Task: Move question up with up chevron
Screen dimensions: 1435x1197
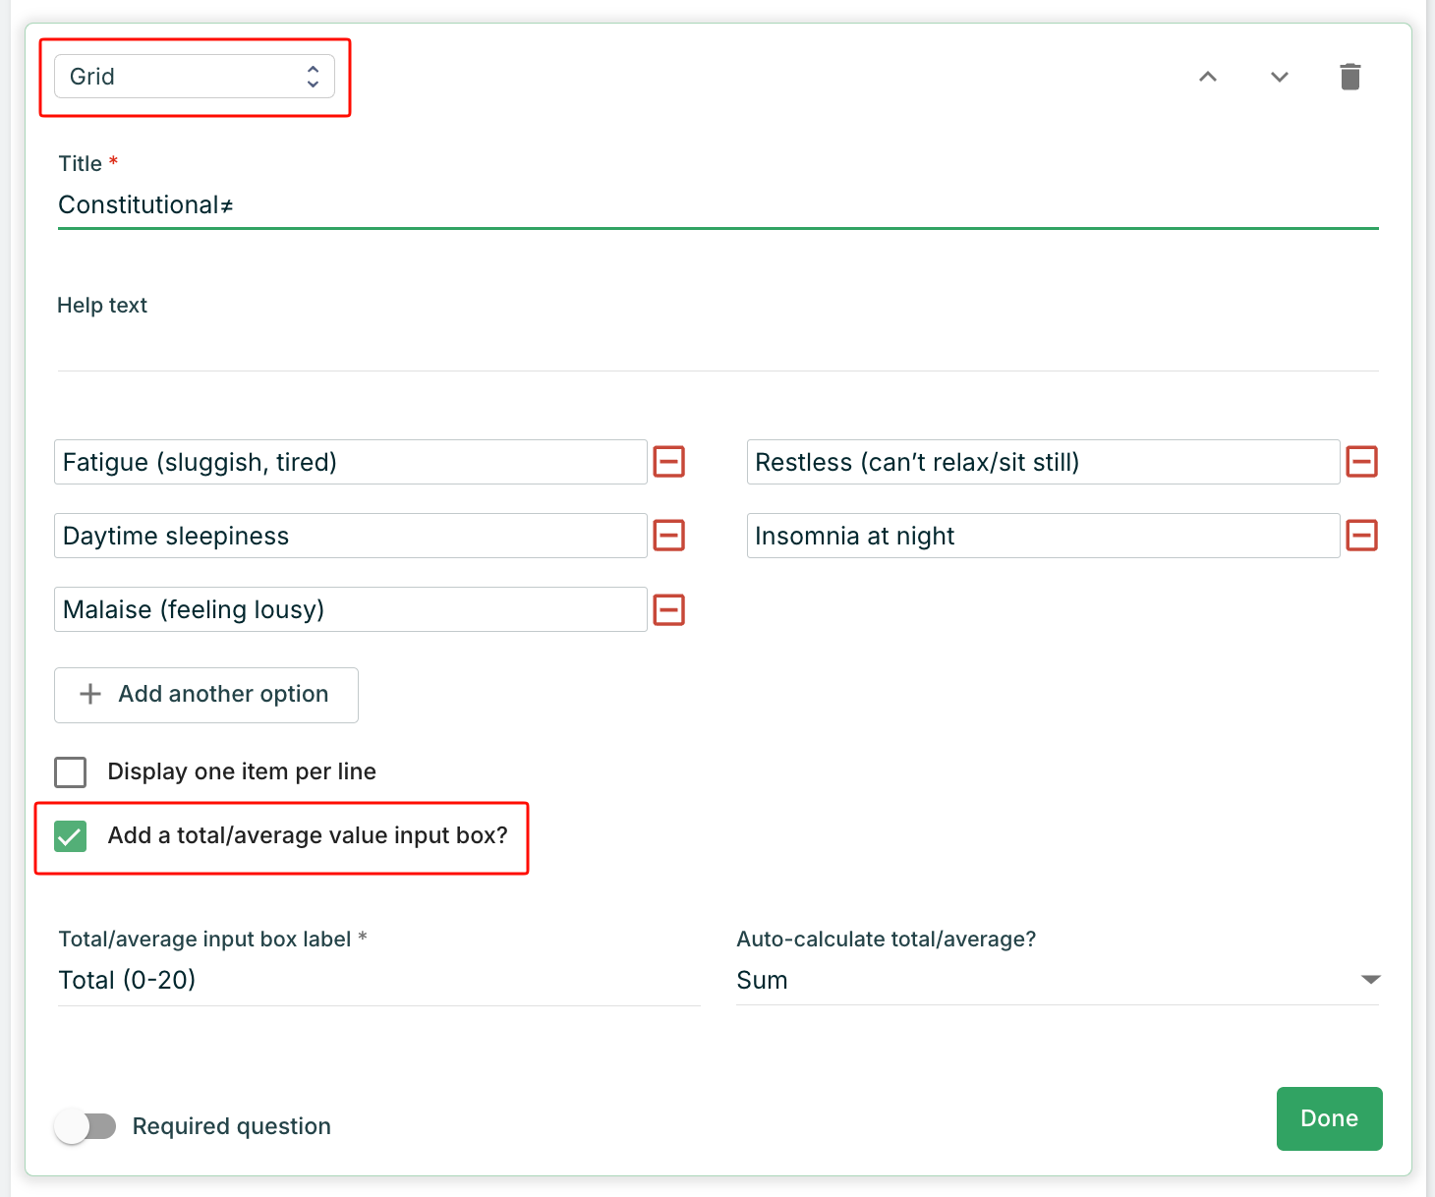Action: 1208,77
